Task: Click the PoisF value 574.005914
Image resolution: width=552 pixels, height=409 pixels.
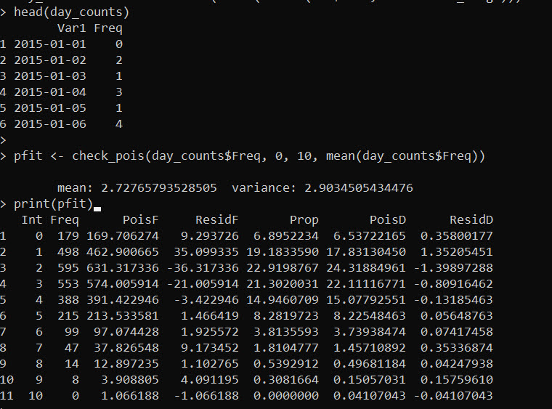Action: (123, 284)
